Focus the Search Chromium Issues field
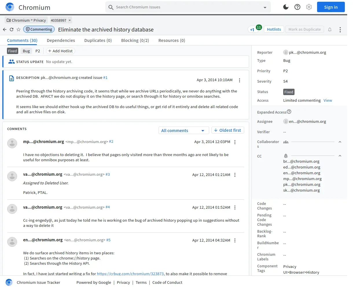The height and width of the screenshot is (289, 357). 187,7
